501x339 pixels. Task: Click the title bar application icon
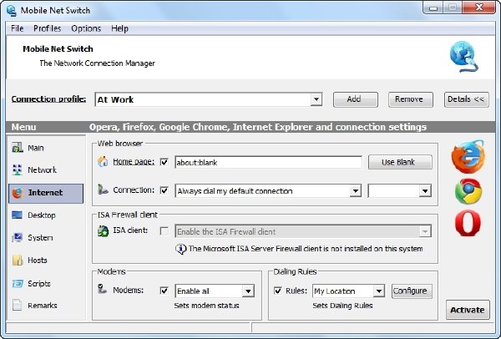[x=12, y=11]
